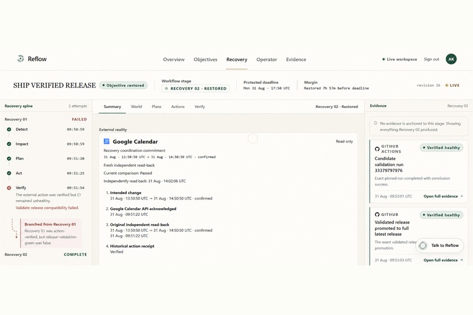
Task: Select the Act step row
Action: (46, 173)
